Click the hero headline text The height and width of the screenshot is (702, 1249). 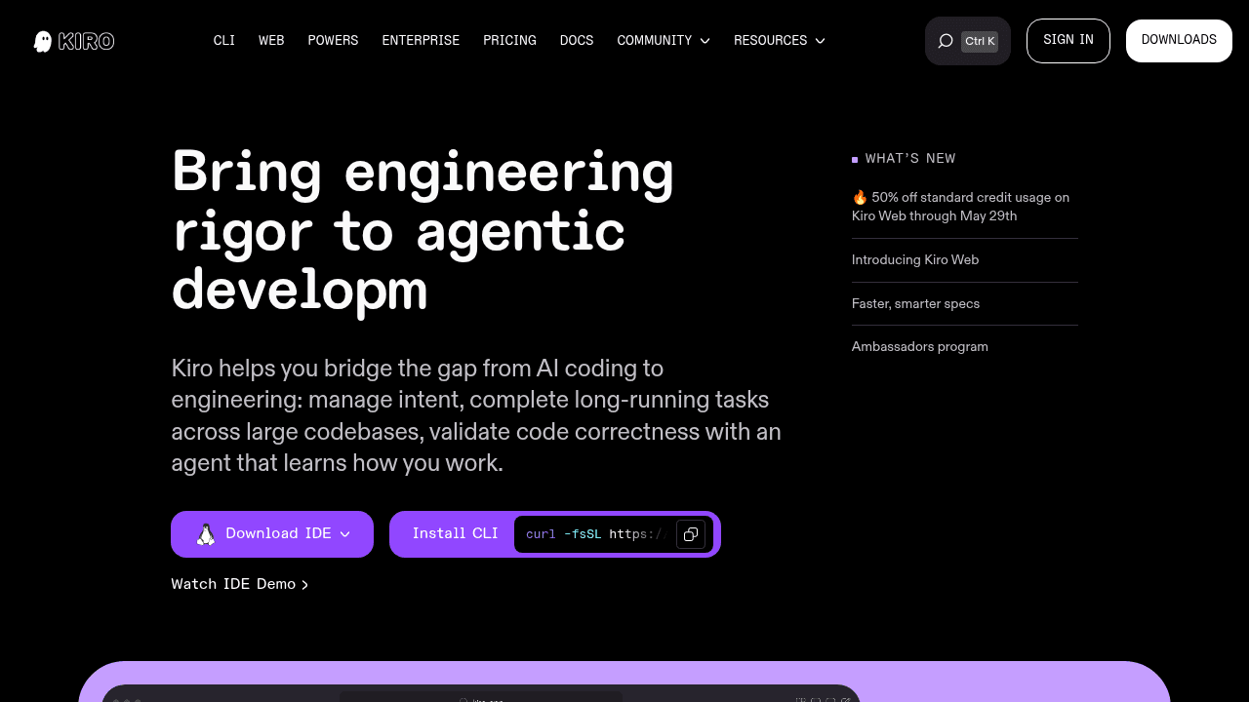tap(423, 231)
